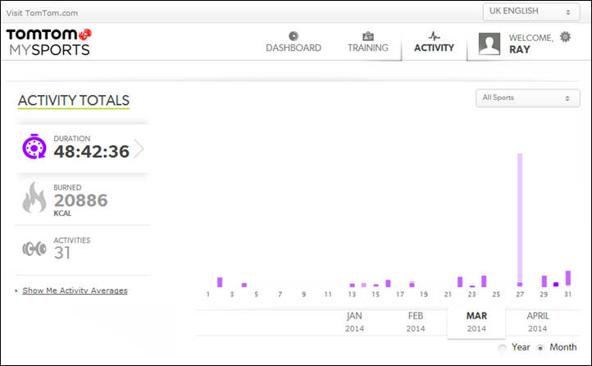Switch to the JAN 2014 month tab
Viewport: 592px width, 366px height.
354,323
